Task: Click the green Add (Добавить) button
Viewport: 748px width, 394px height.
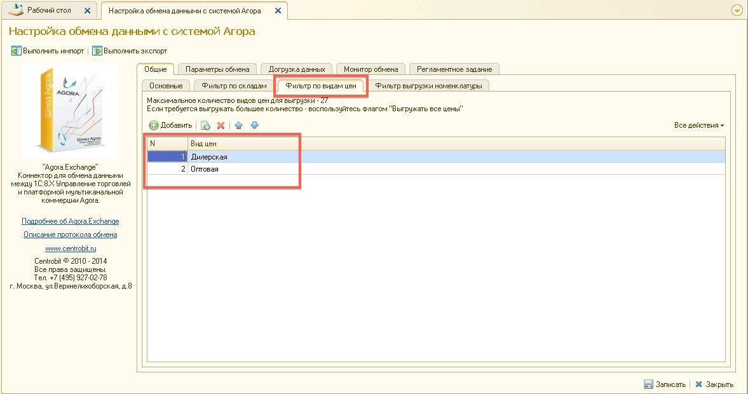Action: pyautogui.click(x=170, y=125)
